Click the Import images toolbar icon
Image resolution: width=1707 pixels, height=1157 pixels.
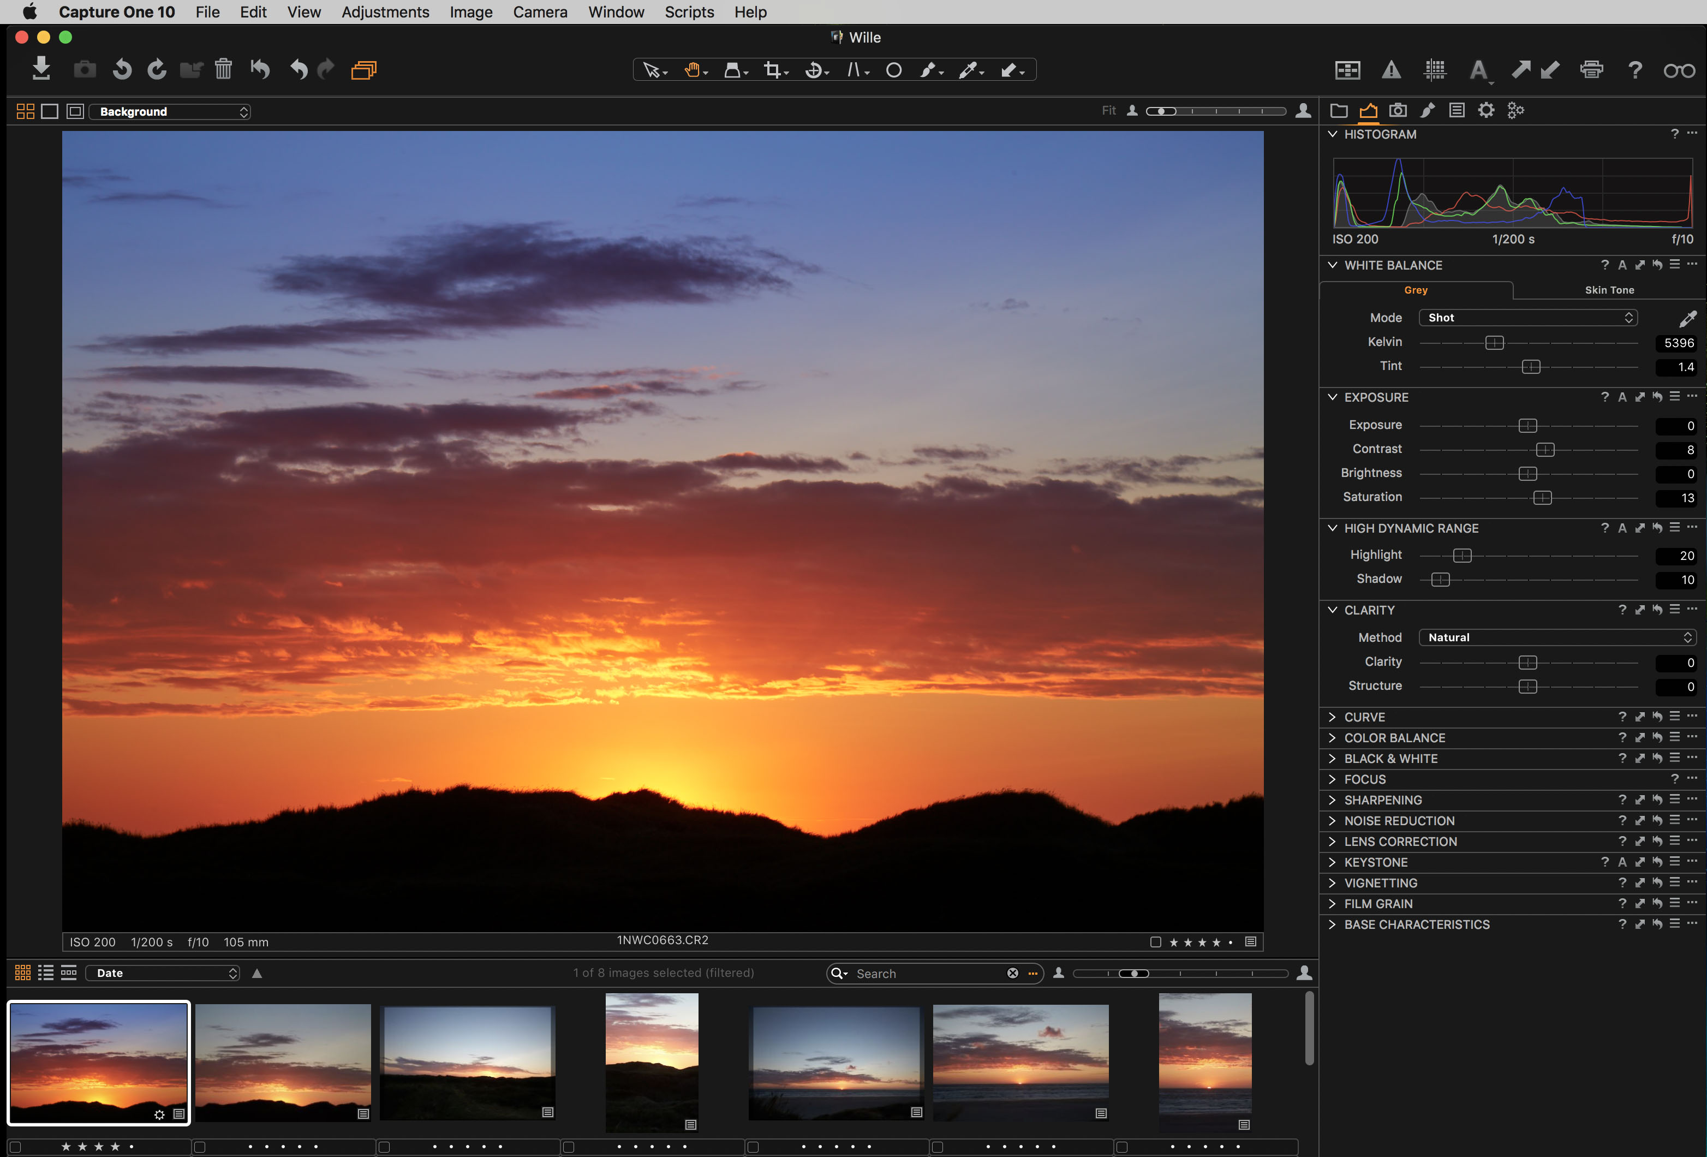41,69
